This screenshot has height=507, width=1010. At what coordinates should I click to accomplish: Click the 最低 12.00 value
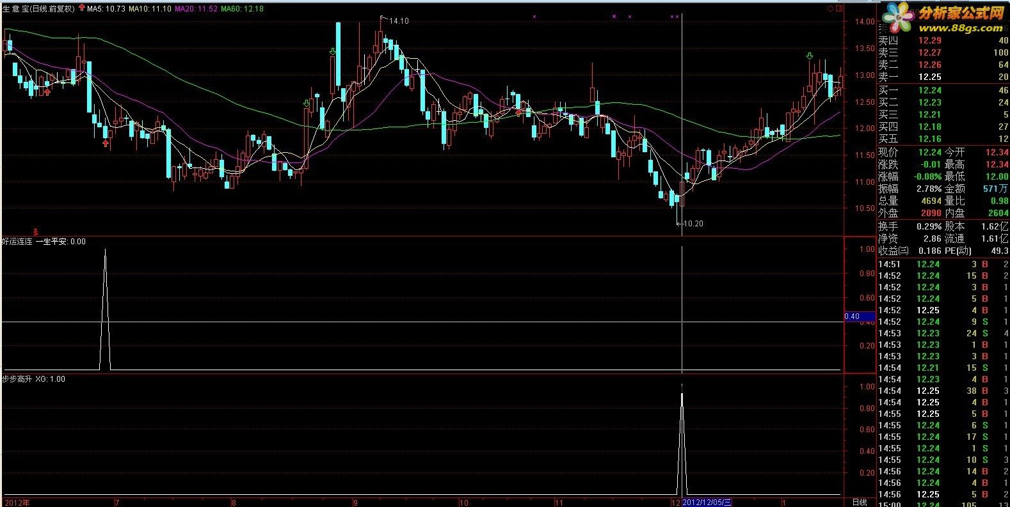point(997,176)
